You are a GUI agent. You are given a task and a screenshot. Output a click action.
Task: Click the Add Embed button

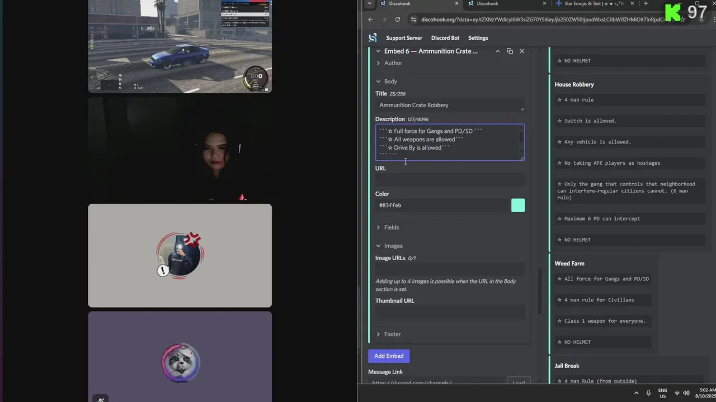[389, 356]
